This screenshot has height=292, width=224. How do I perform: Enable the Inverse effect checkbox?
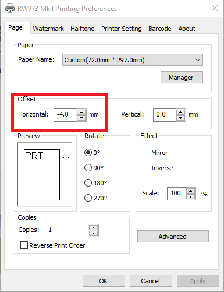coord(146,168)
